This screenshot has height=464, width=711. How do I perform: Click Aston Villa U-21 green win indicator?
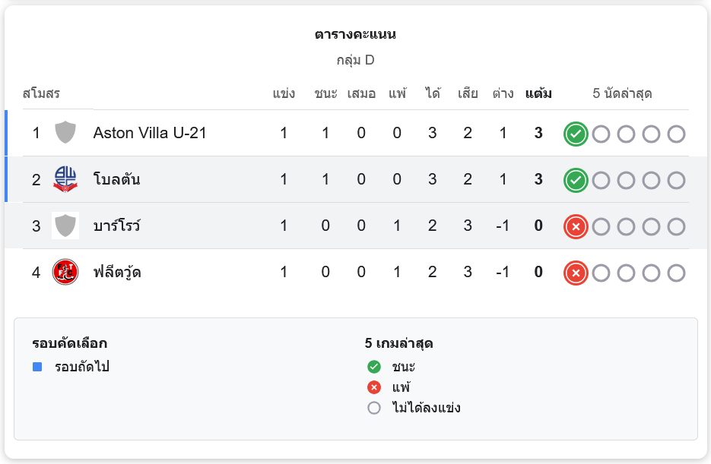pyautogui.click(x=576, y=134)
